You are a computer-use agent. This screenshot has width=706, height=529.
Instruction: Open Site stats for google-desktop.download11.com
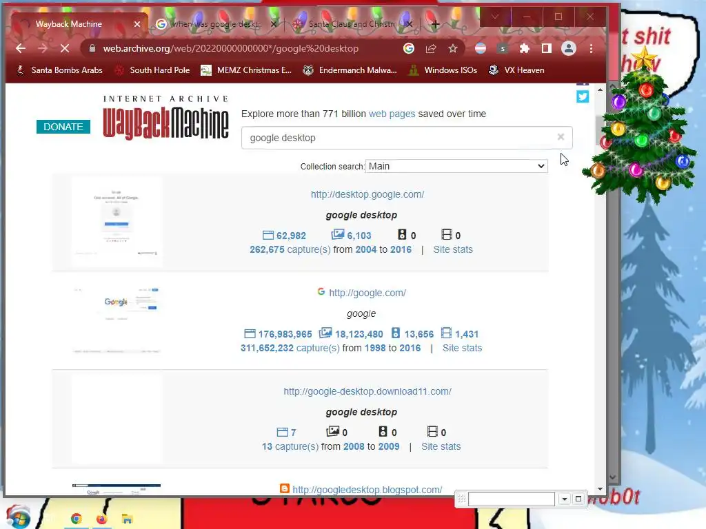coord(441,446)
